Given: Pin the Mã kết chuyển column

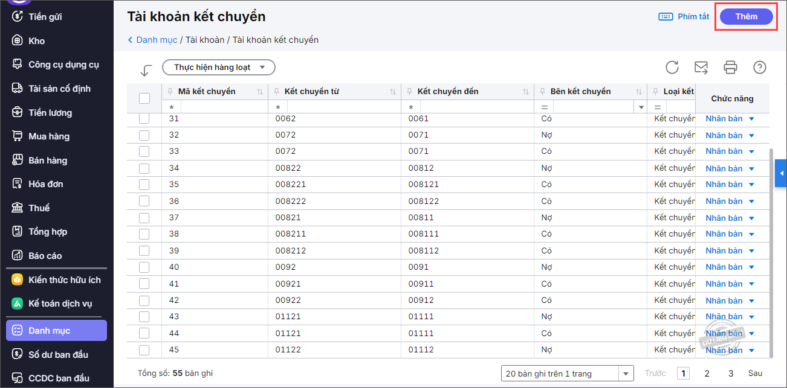Looking at the screenshot, I should [170, 92].
